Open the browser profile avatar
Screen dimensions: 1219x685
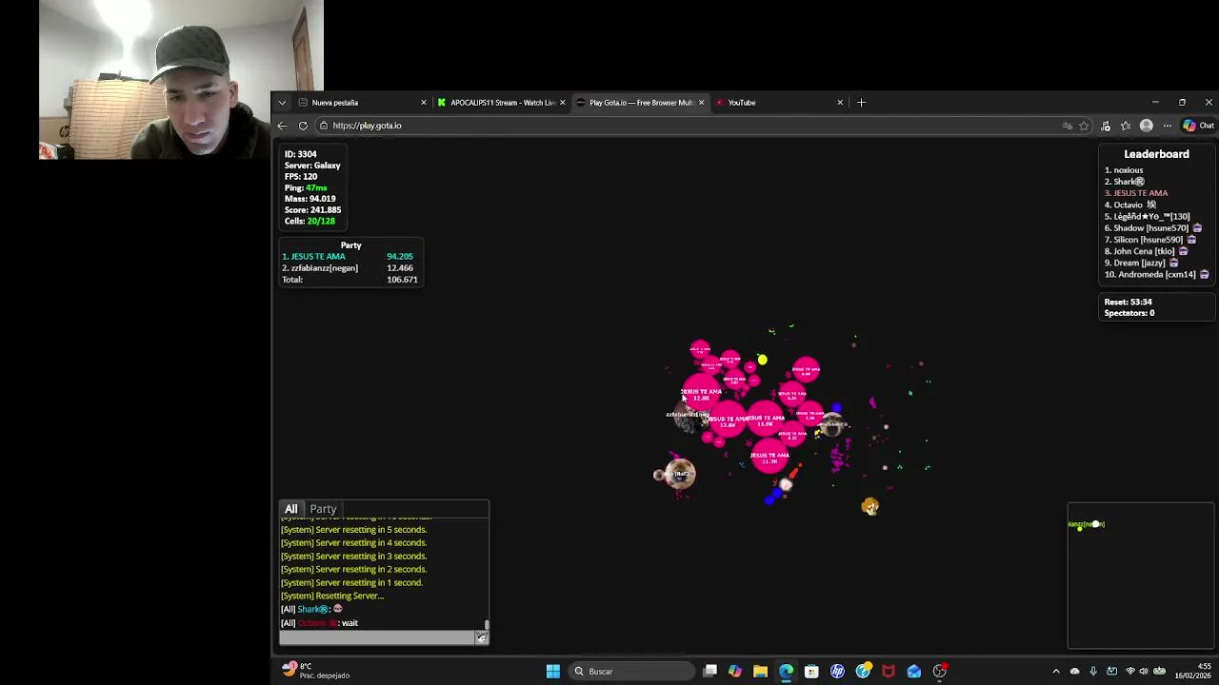(x=1147, y=126)
